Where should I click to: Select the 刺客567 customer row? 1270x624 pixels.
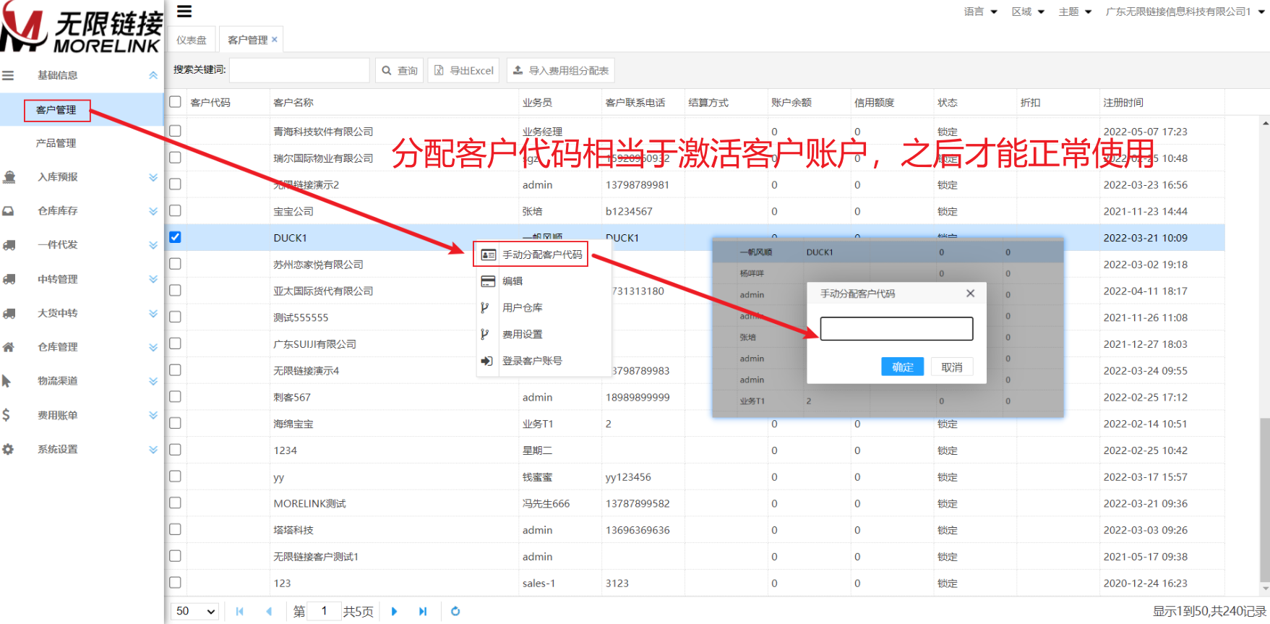694,397
